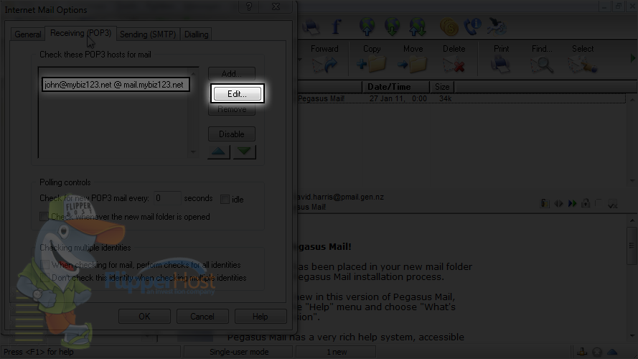The width and height of the screenshot is (638, 359).
Task: Click the checkmark icon in preview header
Action: click(x=612, y=203)
